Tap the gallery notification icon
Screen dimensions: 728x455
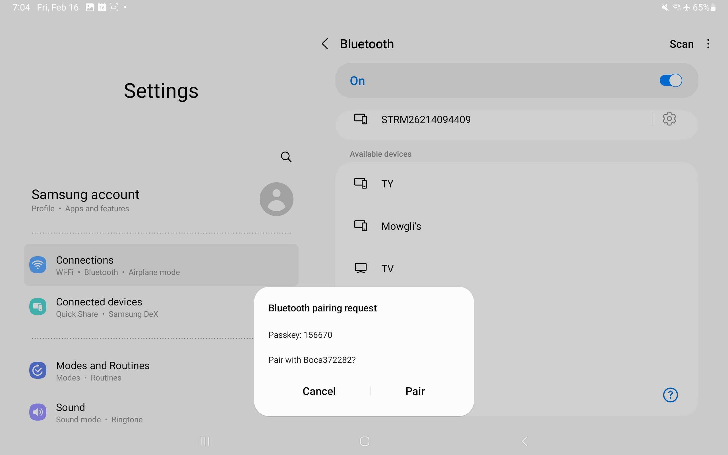[90, 7]
